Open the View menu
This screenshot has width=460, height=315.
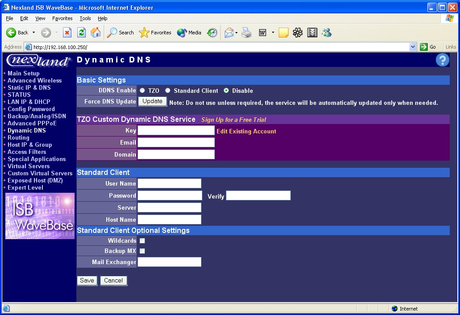(x=40, y=18)
